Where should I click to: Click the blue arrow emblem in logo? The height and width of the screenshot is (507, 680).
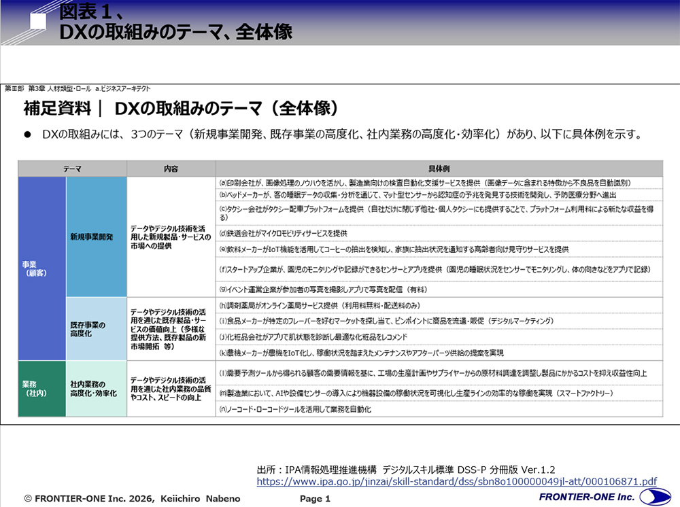tap(656, 496)
